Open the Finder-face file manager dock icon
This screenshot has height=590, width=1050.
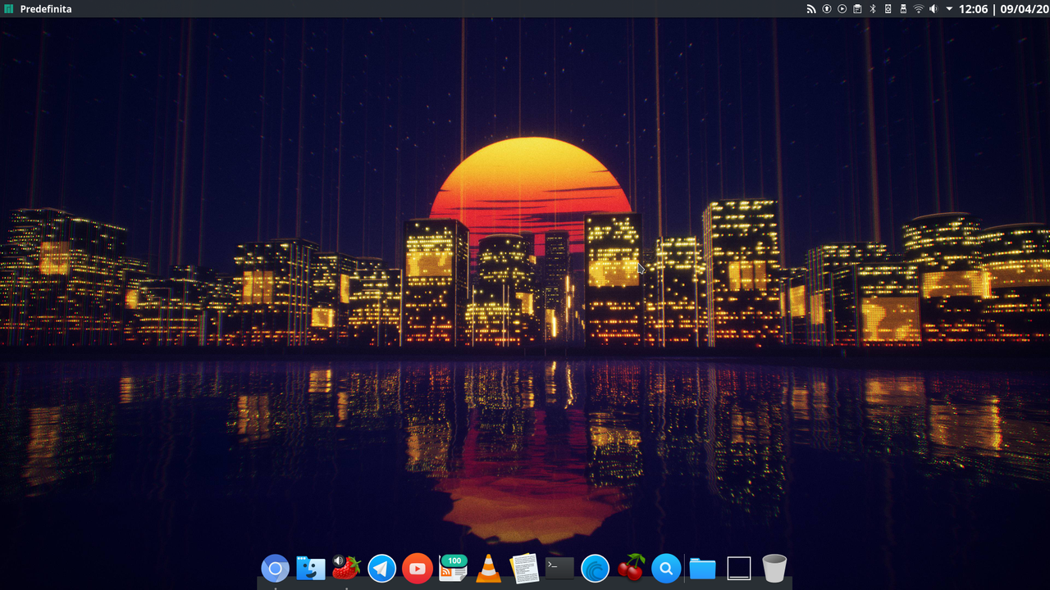coord(311,568)
